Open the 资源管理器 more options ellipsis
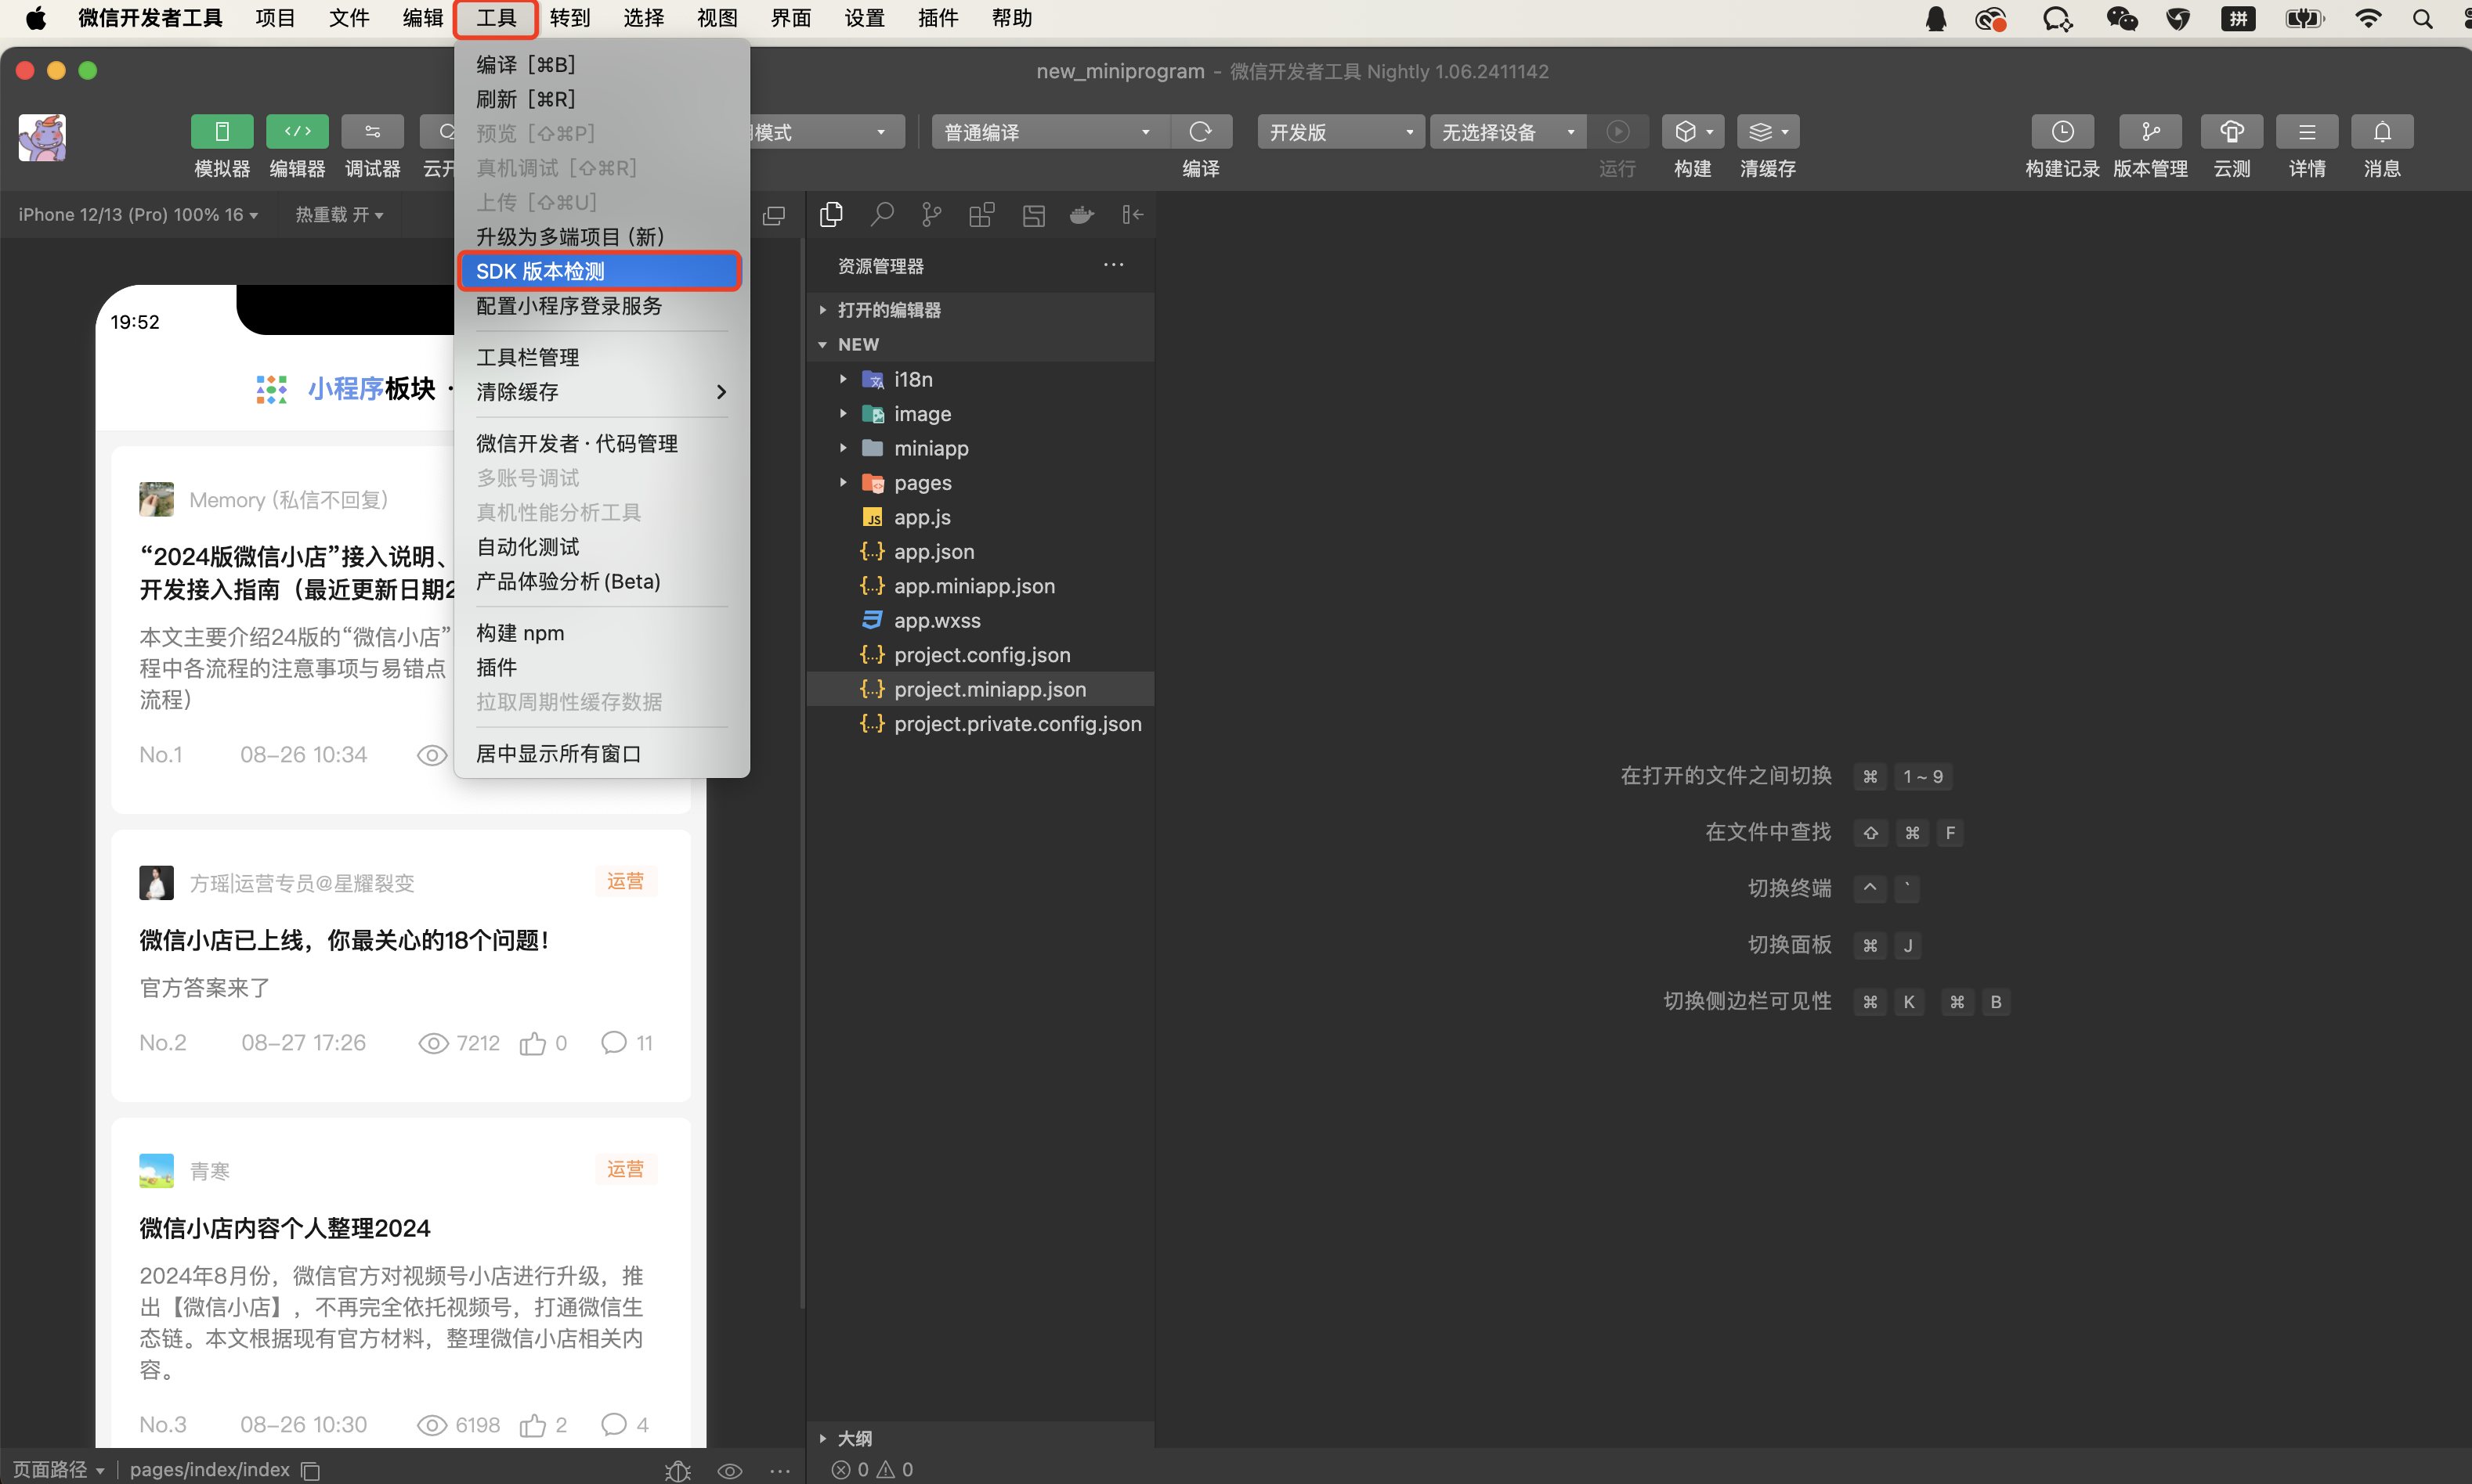The image size is (2472, 1484). [1114, 265]
